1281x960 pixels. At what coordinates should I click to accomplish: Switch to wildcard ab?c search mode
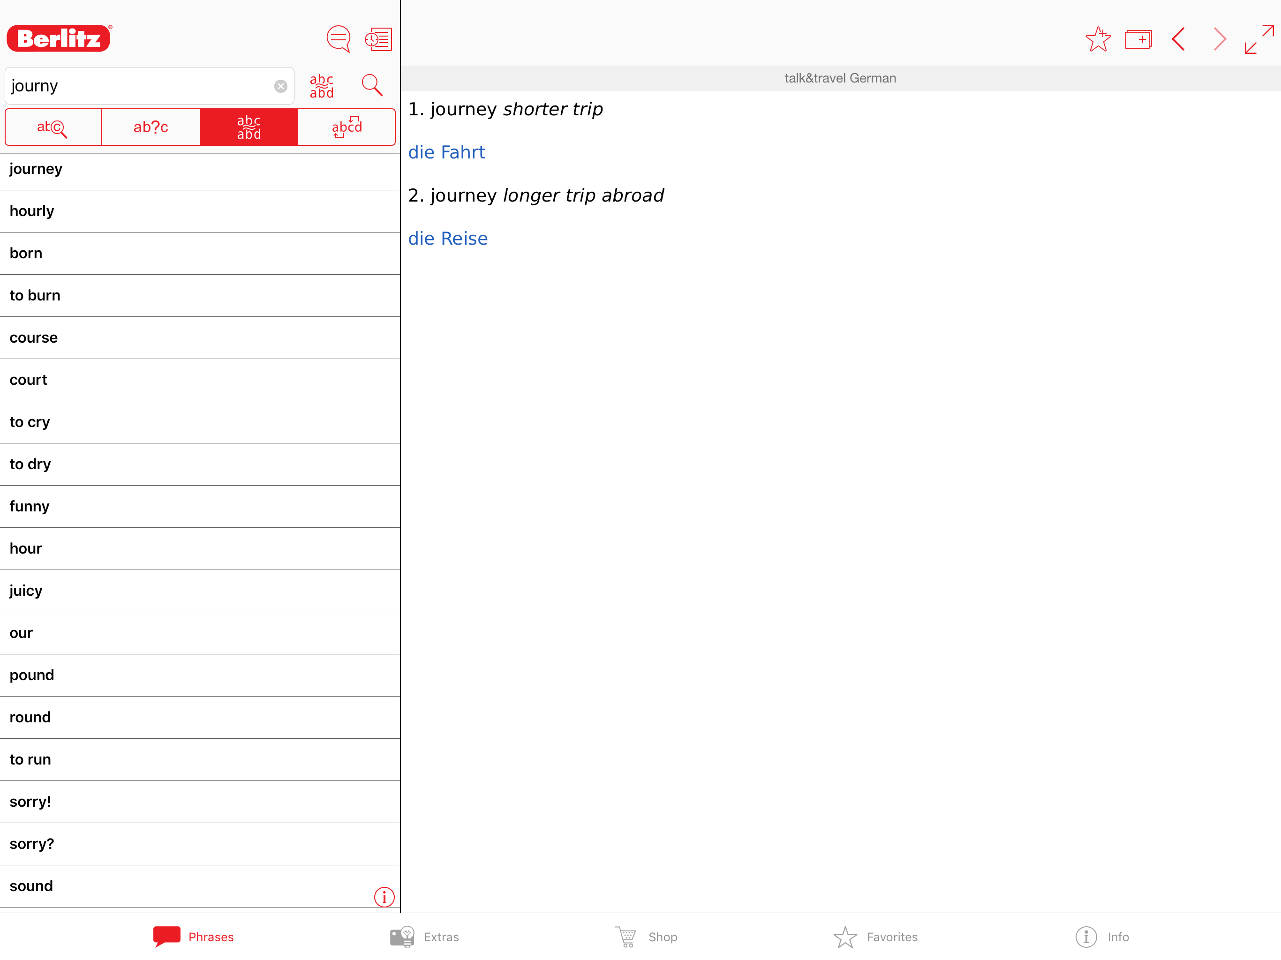click(151, 127)
